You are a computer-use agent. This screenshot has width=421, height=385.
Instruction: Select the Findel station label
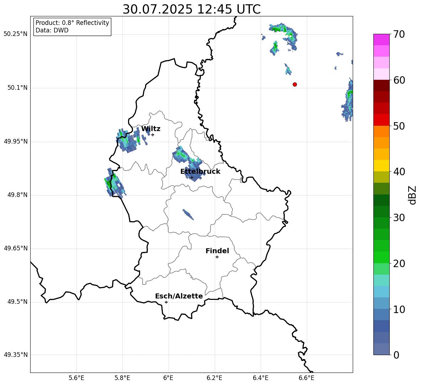point(217,251)
